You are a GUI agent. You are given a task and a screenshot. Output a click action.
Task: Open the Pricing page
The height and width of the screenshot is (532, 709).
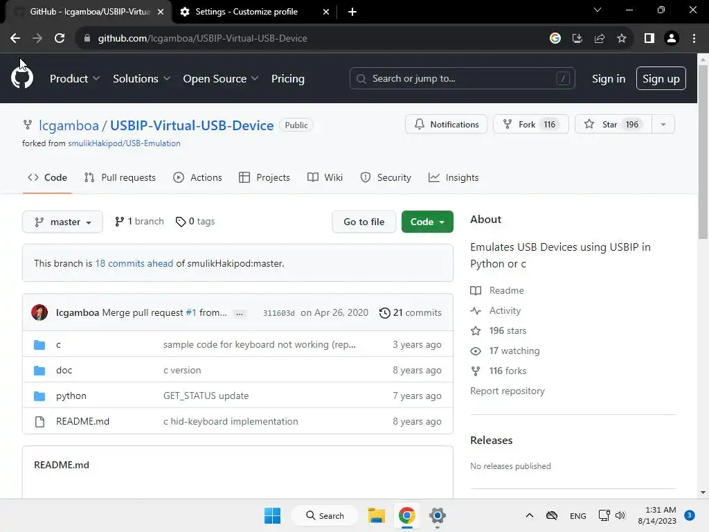[x=287, y=79]
